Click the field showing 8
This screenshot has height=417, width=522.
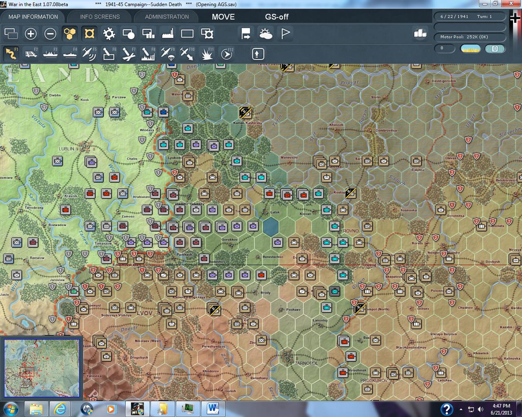[x=445, y=48]
